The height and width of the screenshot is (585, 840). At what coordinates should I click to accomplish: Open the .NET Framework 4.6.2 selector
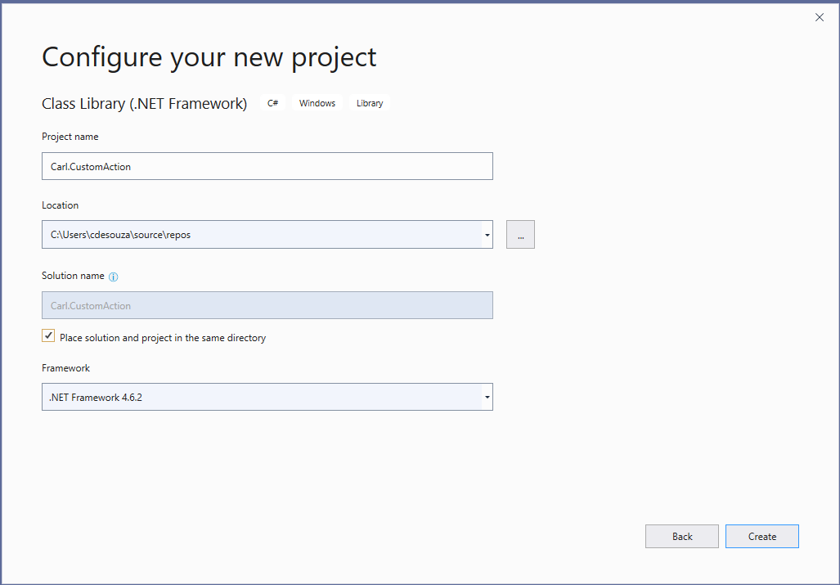(x=267, y=397)
